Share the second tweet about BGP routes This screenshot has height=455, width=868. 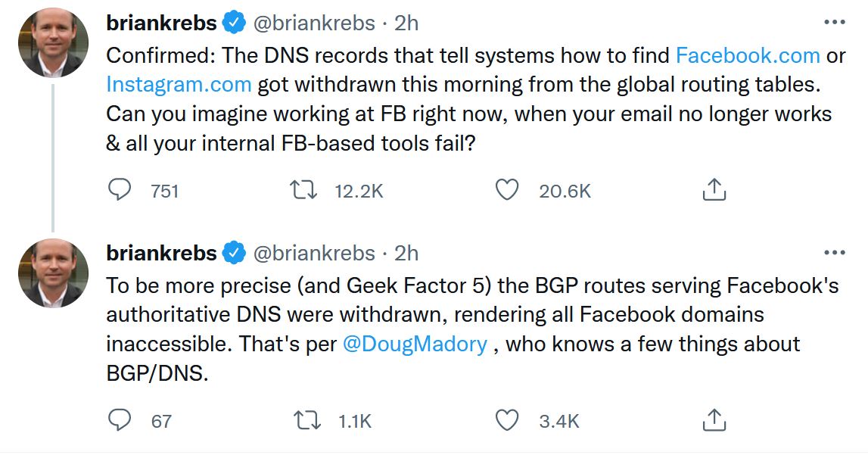point(714,420)
